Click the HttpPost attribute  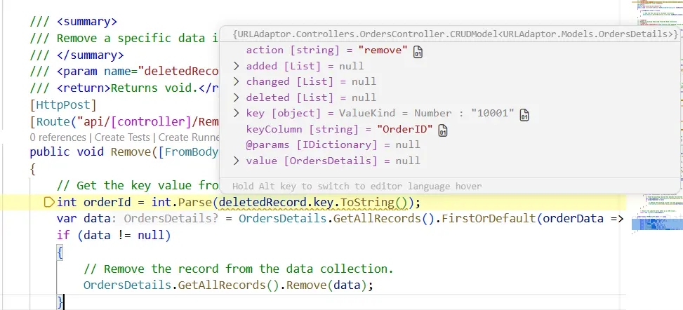tap(62, 105)
